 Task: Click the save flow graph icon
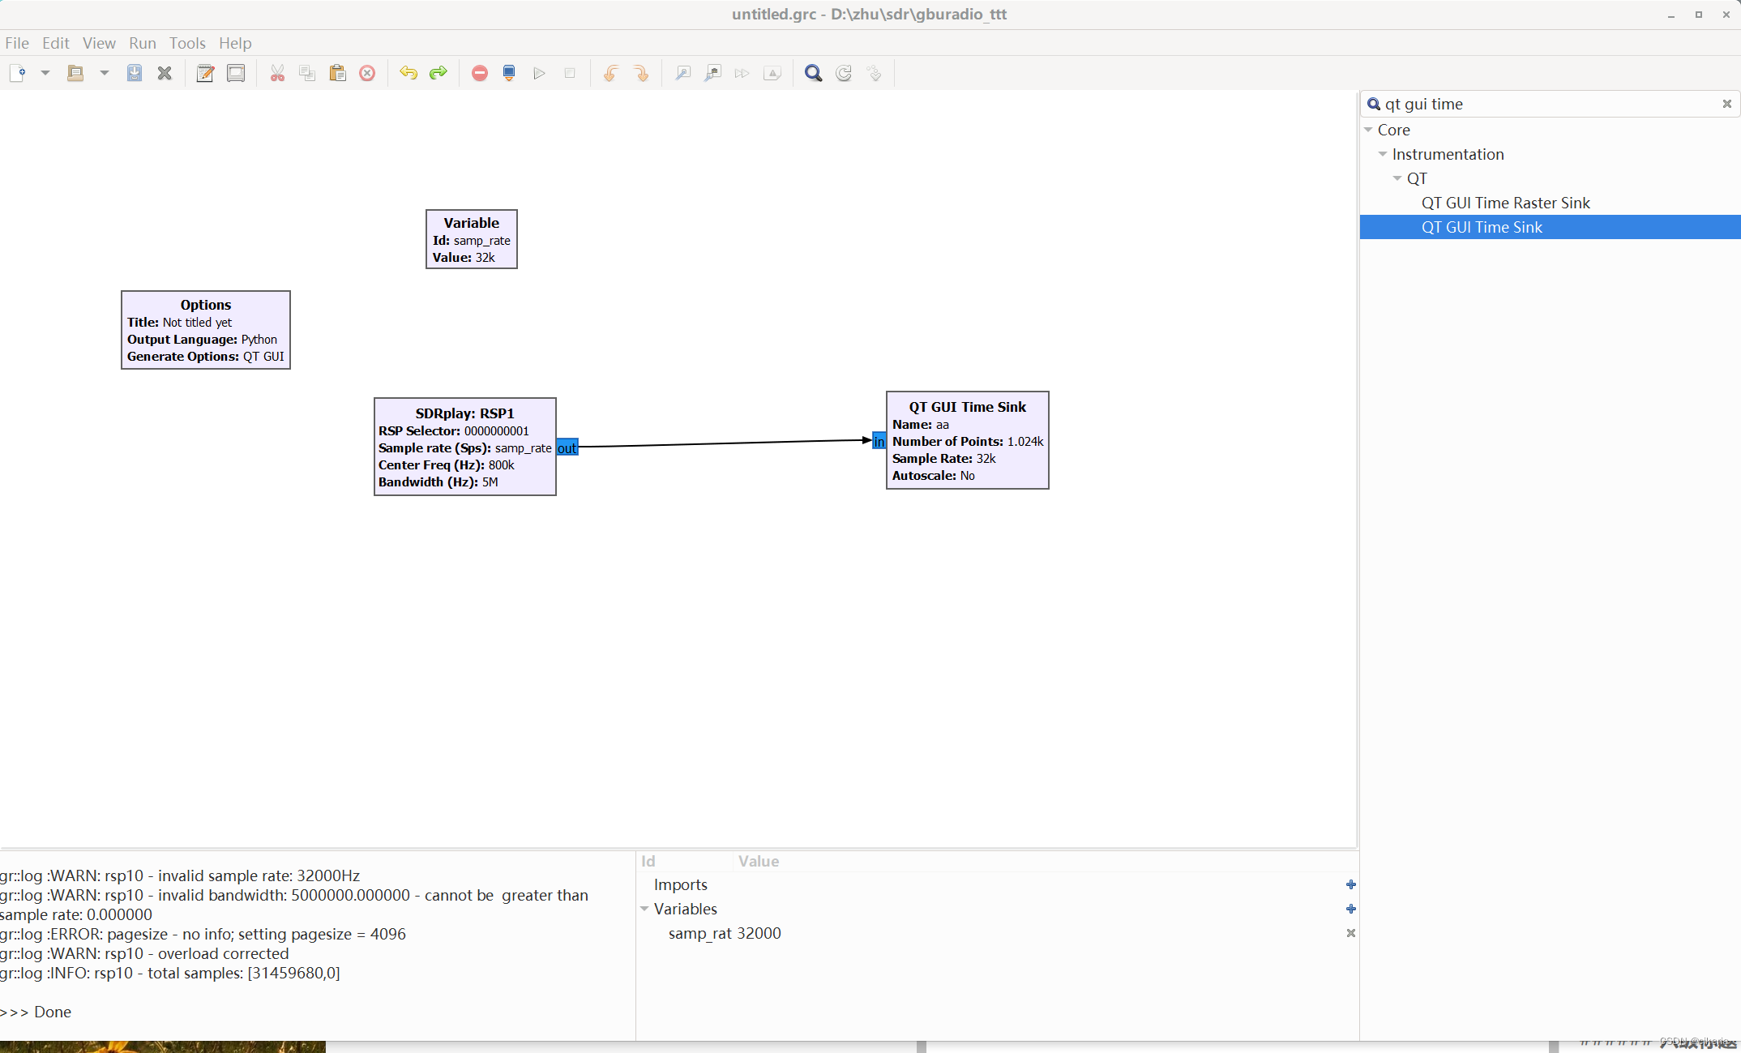(135, 74)
